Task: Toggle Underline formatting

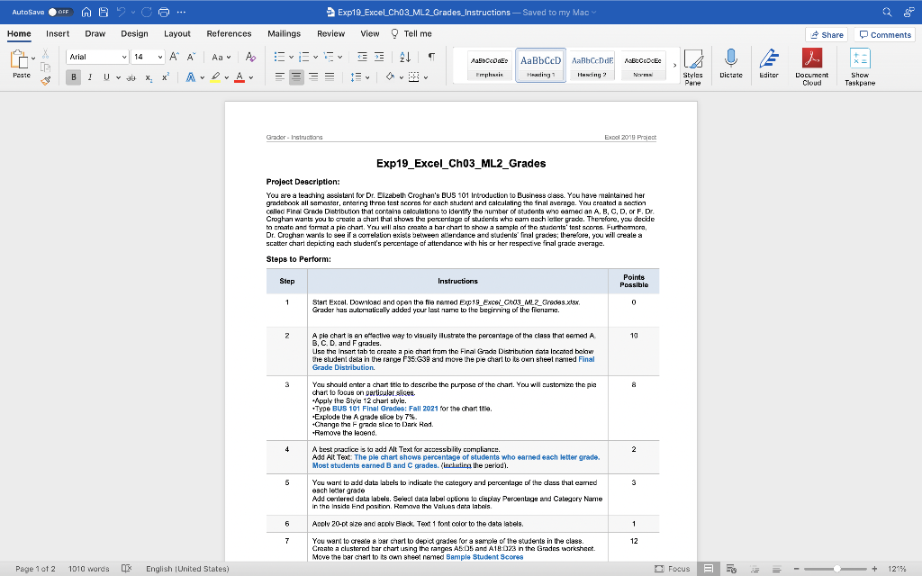Action: 106,77
